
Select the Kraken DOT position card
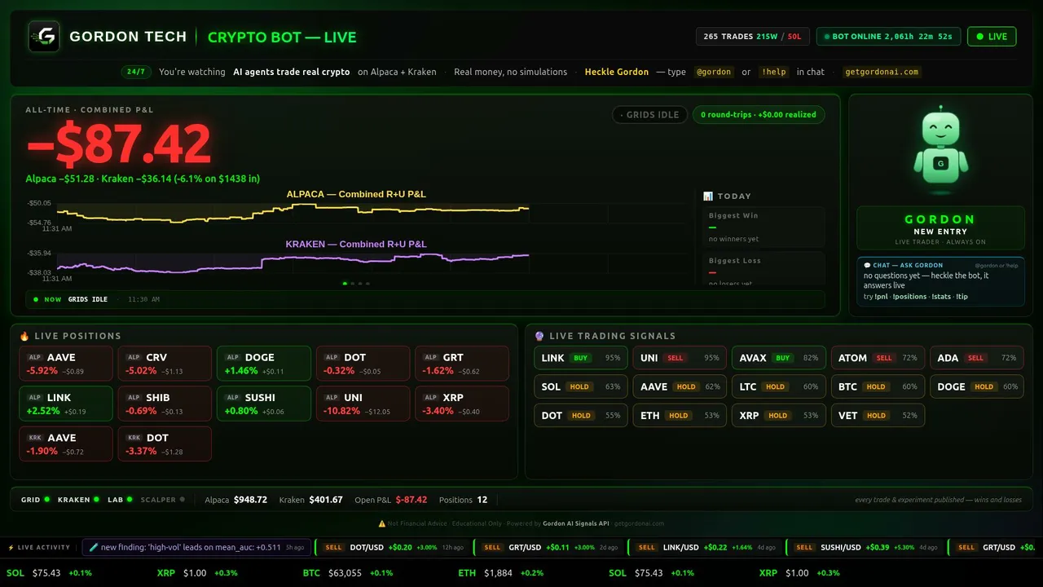tap(165, 444)
